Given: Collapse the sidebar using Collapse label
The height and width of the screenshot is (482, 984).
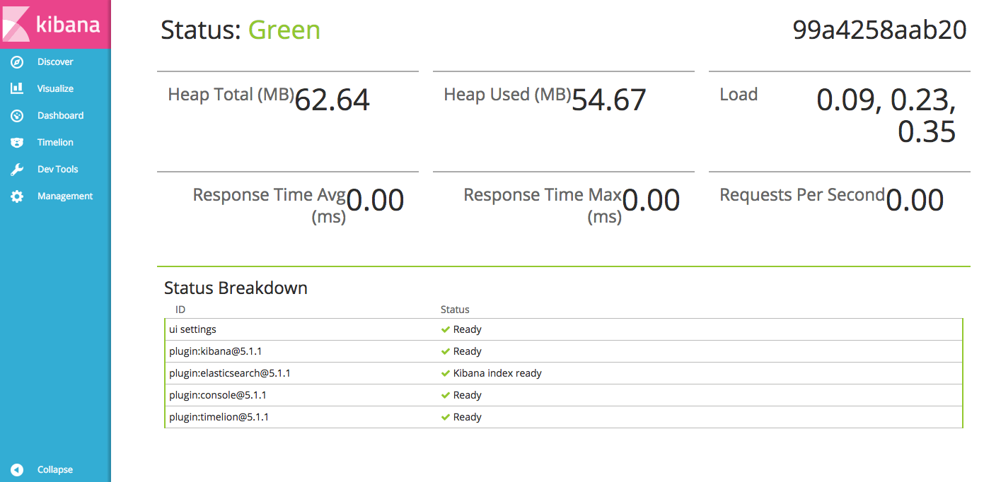Looking at the screenshot, I should coord(55,470).
